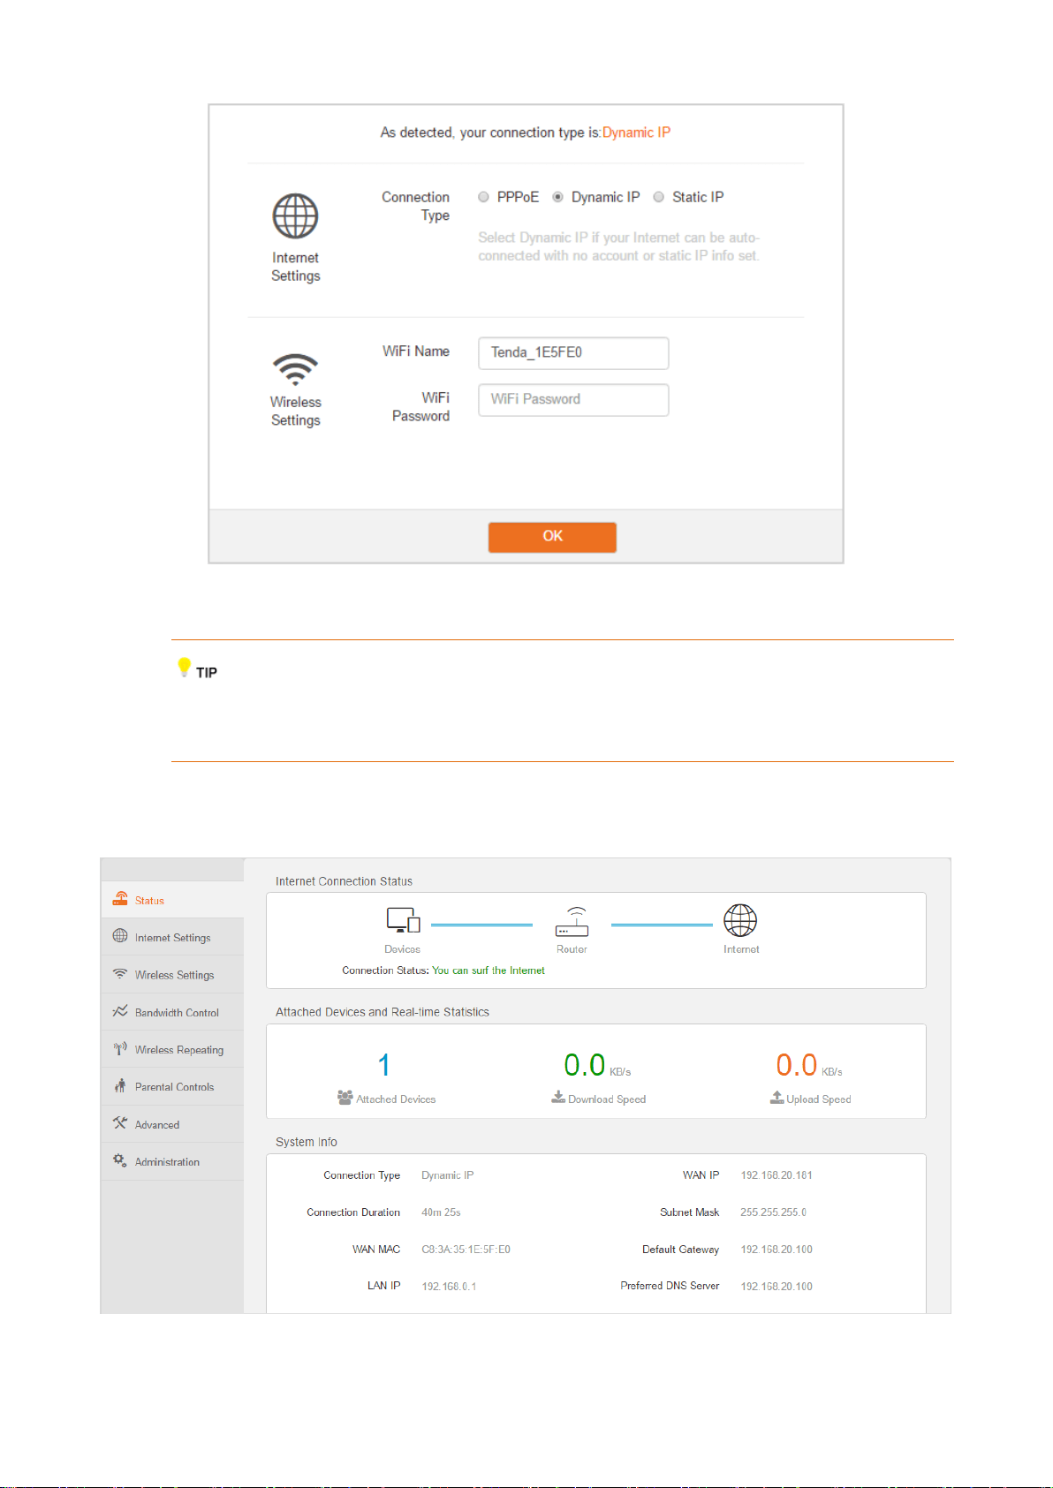Click 'Attached Devices and Real-time Statistics' heading
1053x1488 pixels.
(x=383, y=1012)
